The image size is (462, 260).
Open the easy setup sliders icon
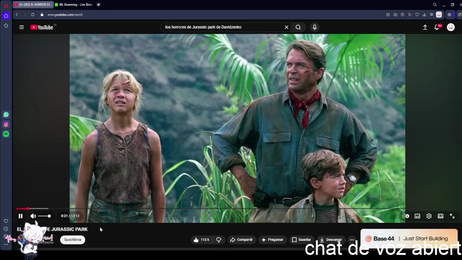431,15
